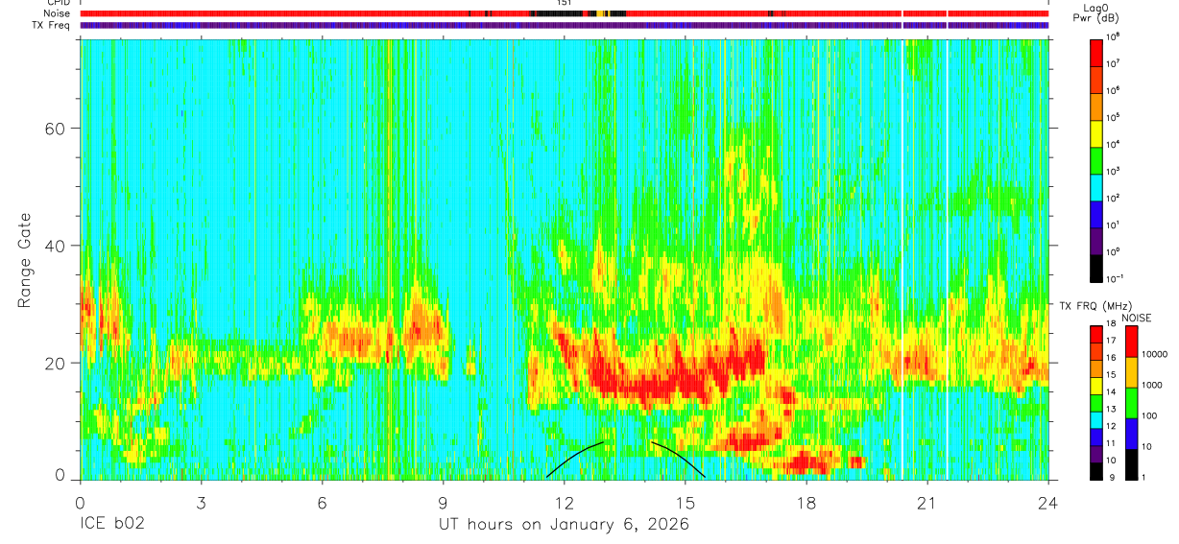Image resolution: width=1179 pixels, height=544 pixels.
Task: Click the 'Range Gate' axis label
Action: point(24,260)
